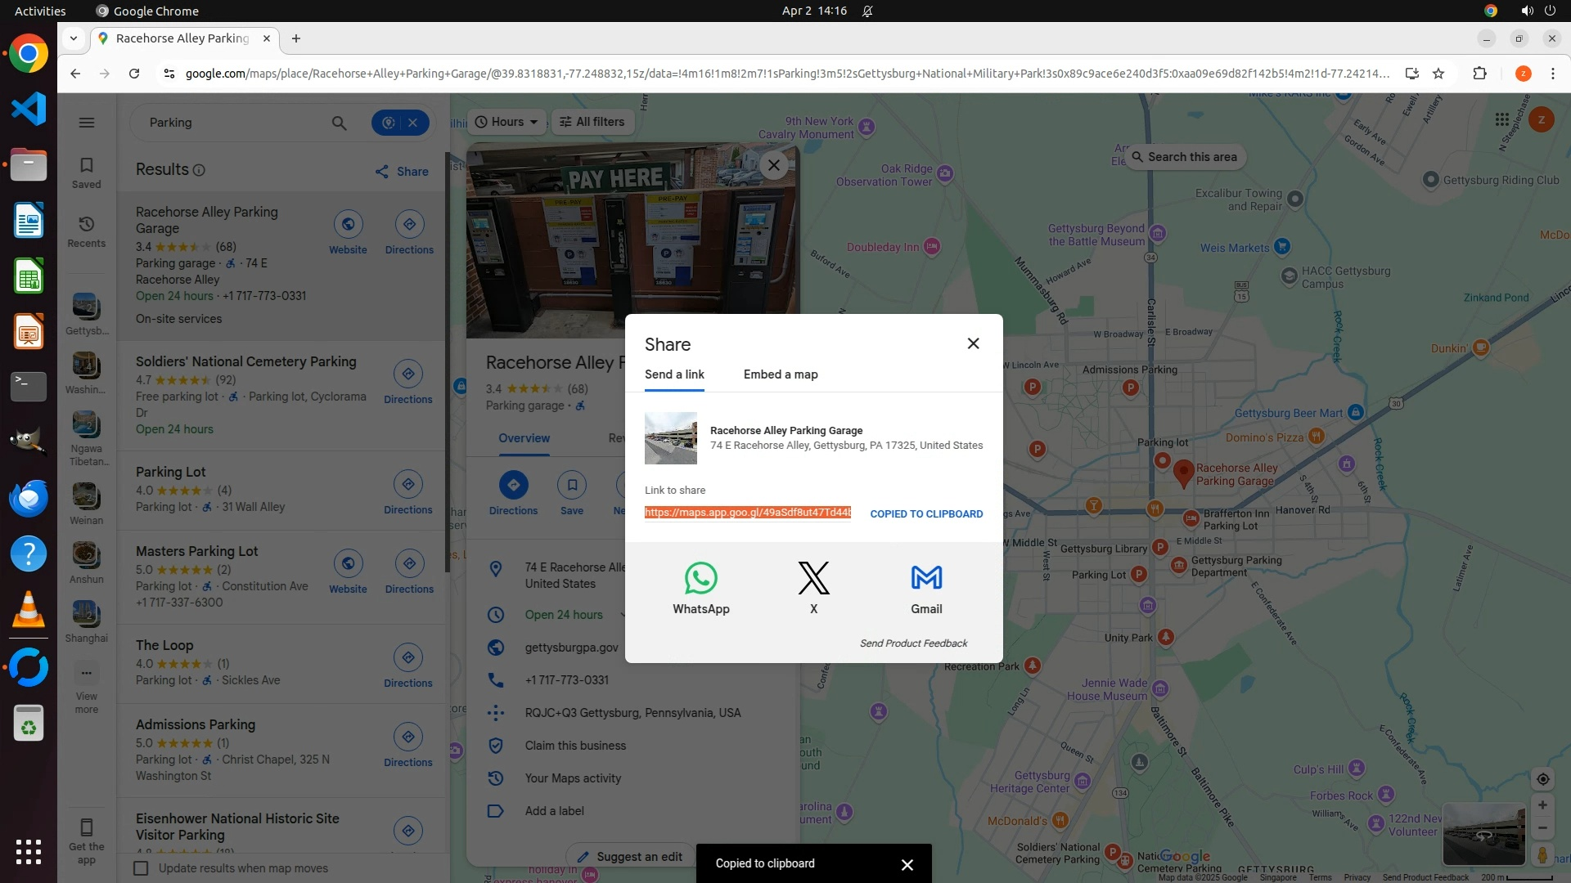Click the share link text field

click(x=747, y=513)
